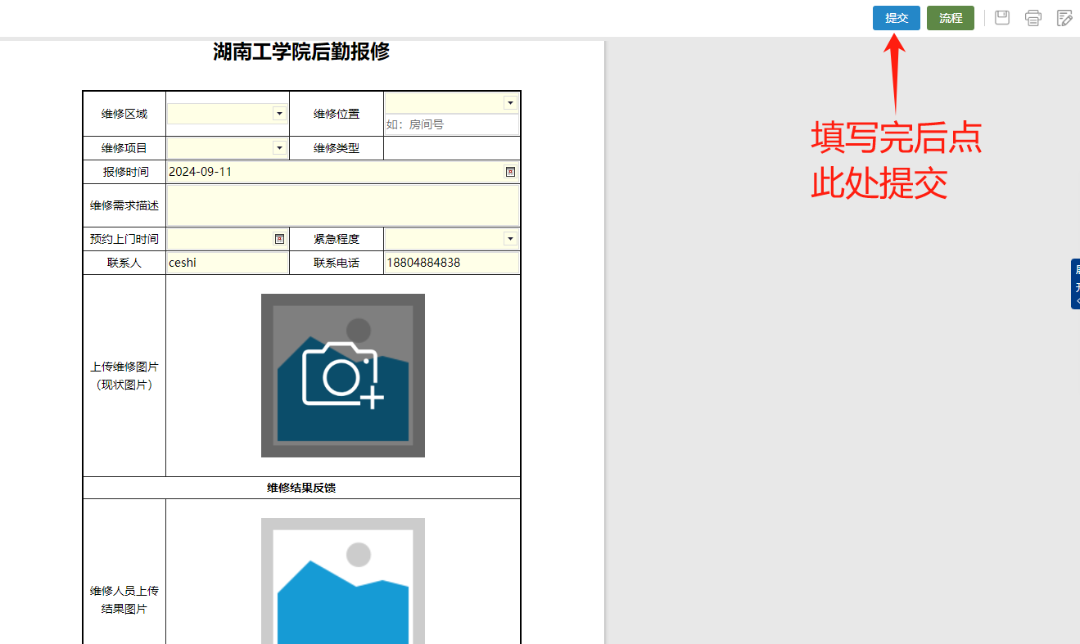Click the printer icon in toolbar
Image resolution: width=1080 pixels, height=644 pixels.
(1033, 18)
